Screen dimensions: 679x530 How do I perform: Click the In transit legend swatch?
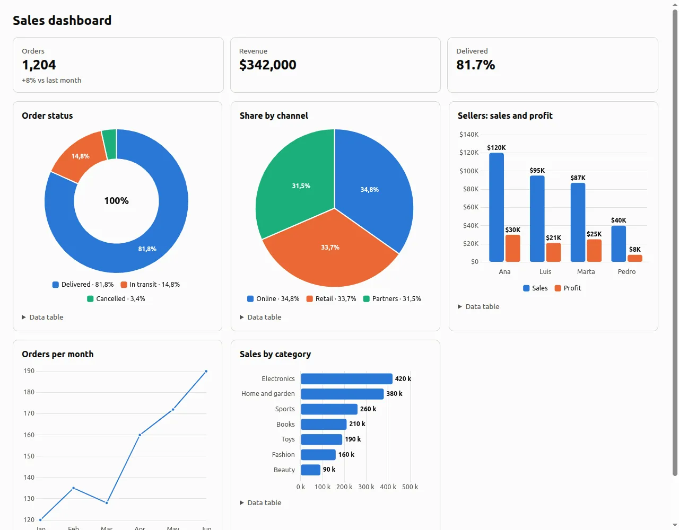124,285
